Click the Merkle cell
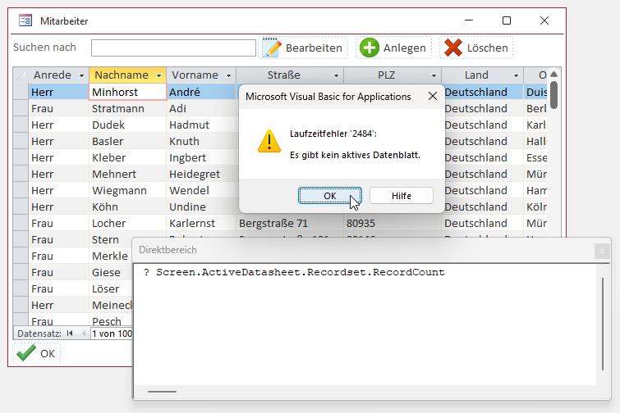Screen dimensions: 620x413 tap(111, 256)
